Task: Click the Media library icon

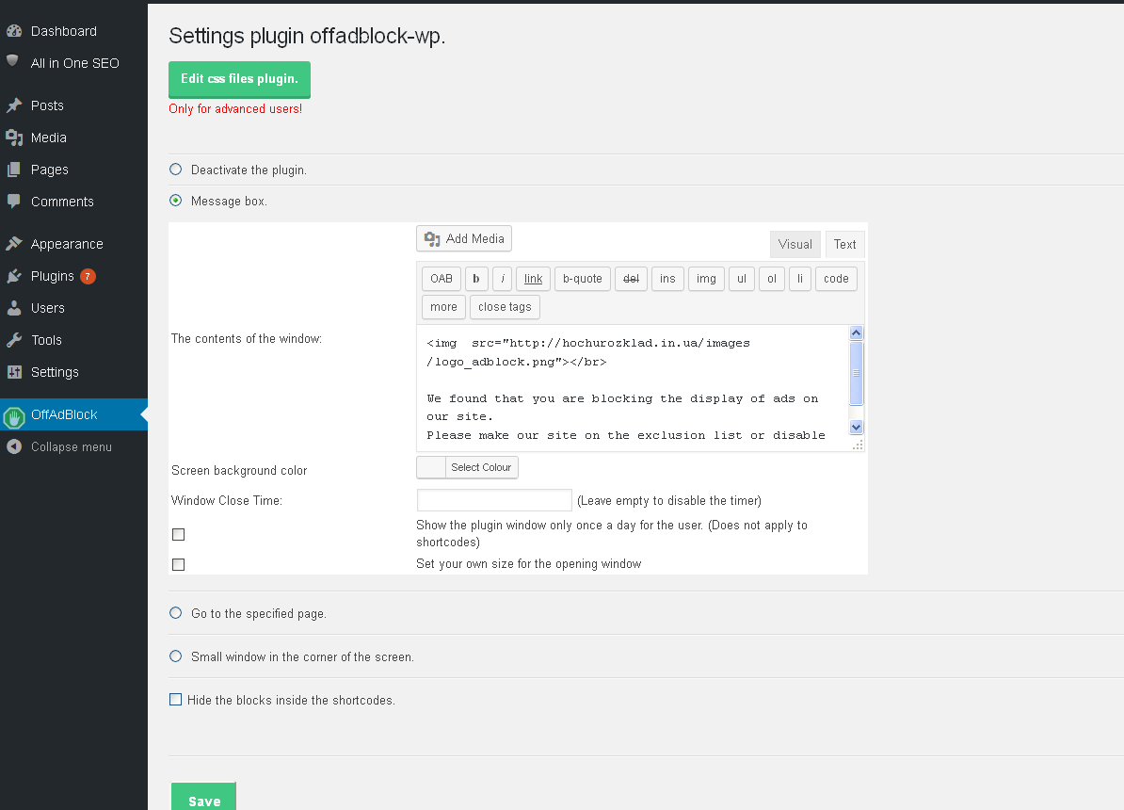Action: (13, 137)
